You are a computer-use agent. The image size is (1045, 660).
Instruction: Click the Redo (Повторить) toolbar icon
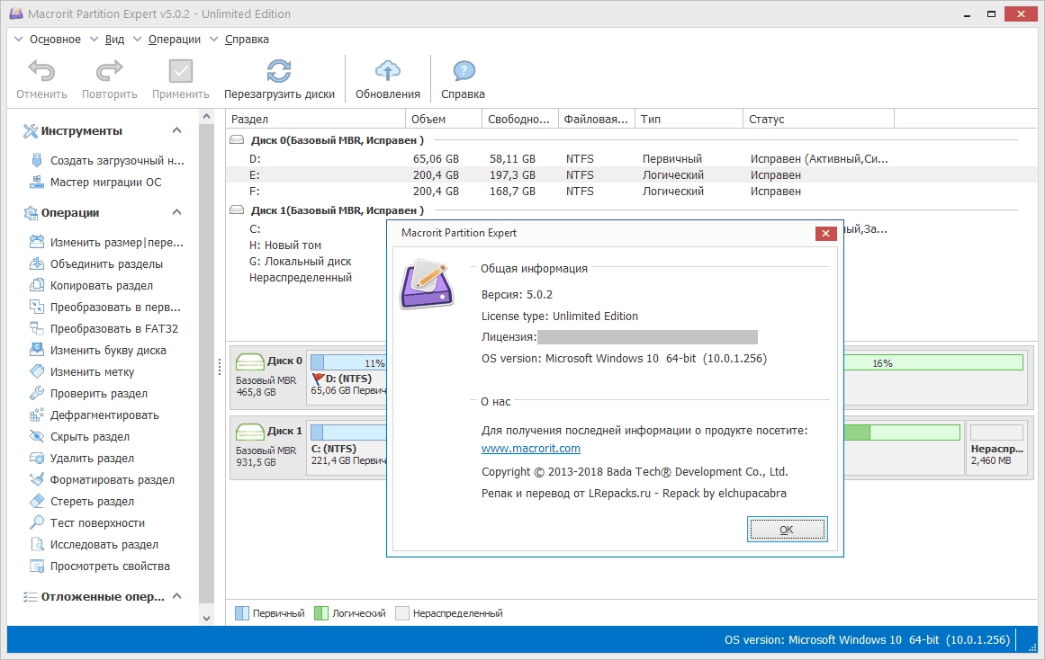pos(109,71)
